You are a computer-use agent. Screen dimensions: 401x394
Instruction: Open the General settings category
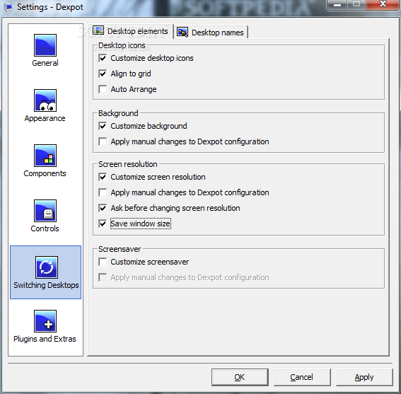[45, 51]
